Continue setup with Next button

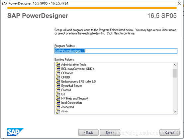pyautogui.click(x=110, y=133)
